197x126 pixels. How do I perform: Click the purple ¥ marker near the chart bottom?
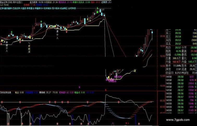[79, 87]
